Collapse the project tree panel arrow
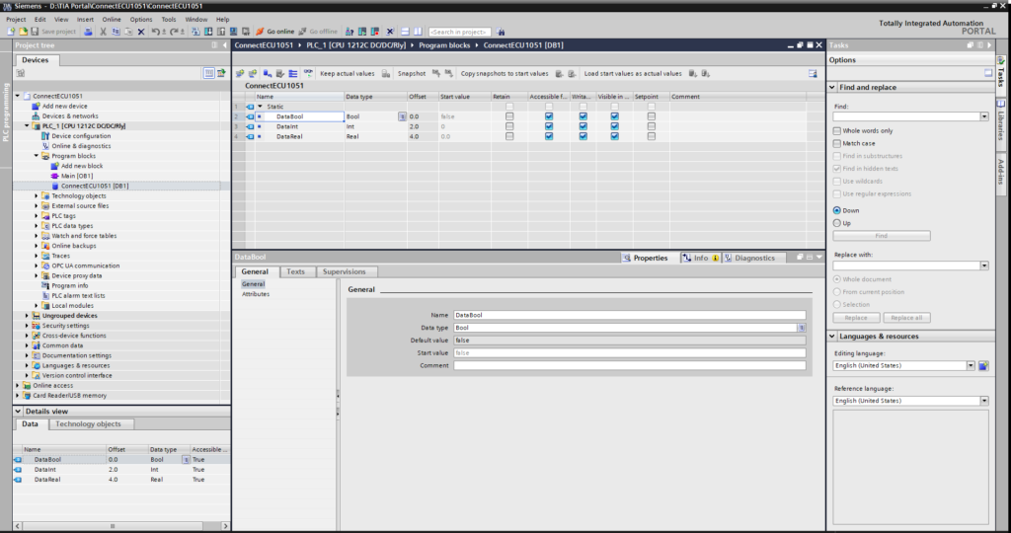The image size is (1011, 533). (x=224, y=45)
